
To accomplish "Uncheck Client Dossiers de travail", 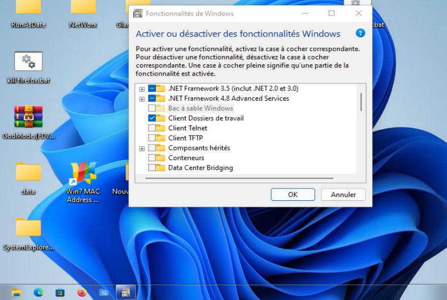I will coord(152,118).
